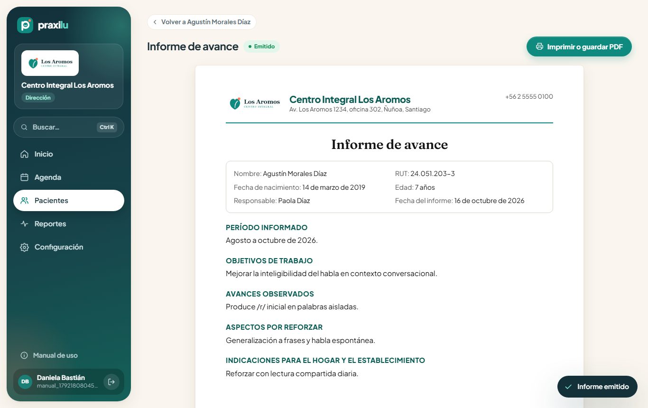Click the back chevron arrow icon
This screenshot has height=408, width=648.
click(155, 22)
